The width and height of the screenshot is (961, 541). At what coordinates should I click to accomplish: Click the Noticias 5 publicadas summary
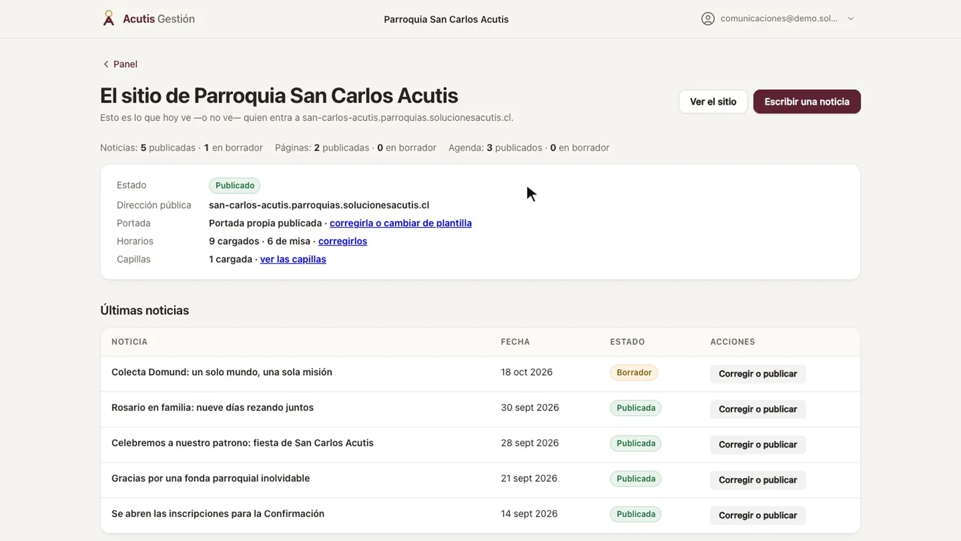[x=181, y=148]
